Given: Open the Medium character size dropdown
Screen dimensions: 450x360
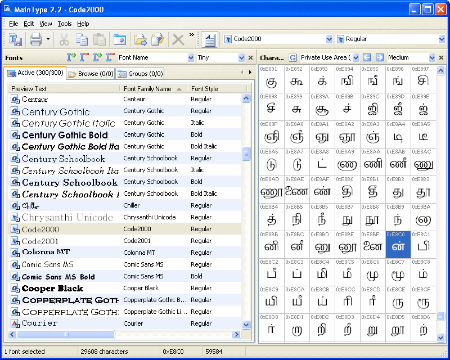Looking at the screenshot, I should [432, 58].
